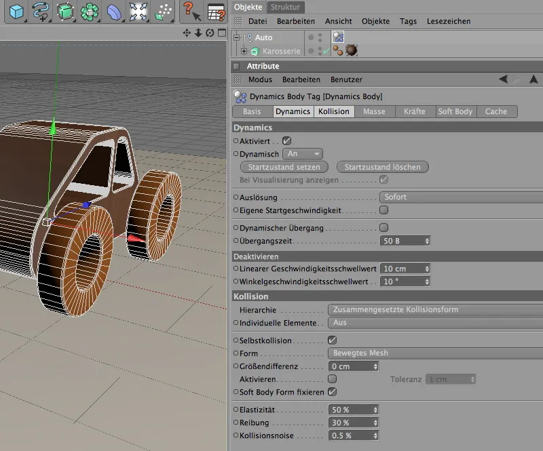This screenshot has height=451, width=543.
Task: Click the Startzustand löschen button
Action: (x=382, y=167)
